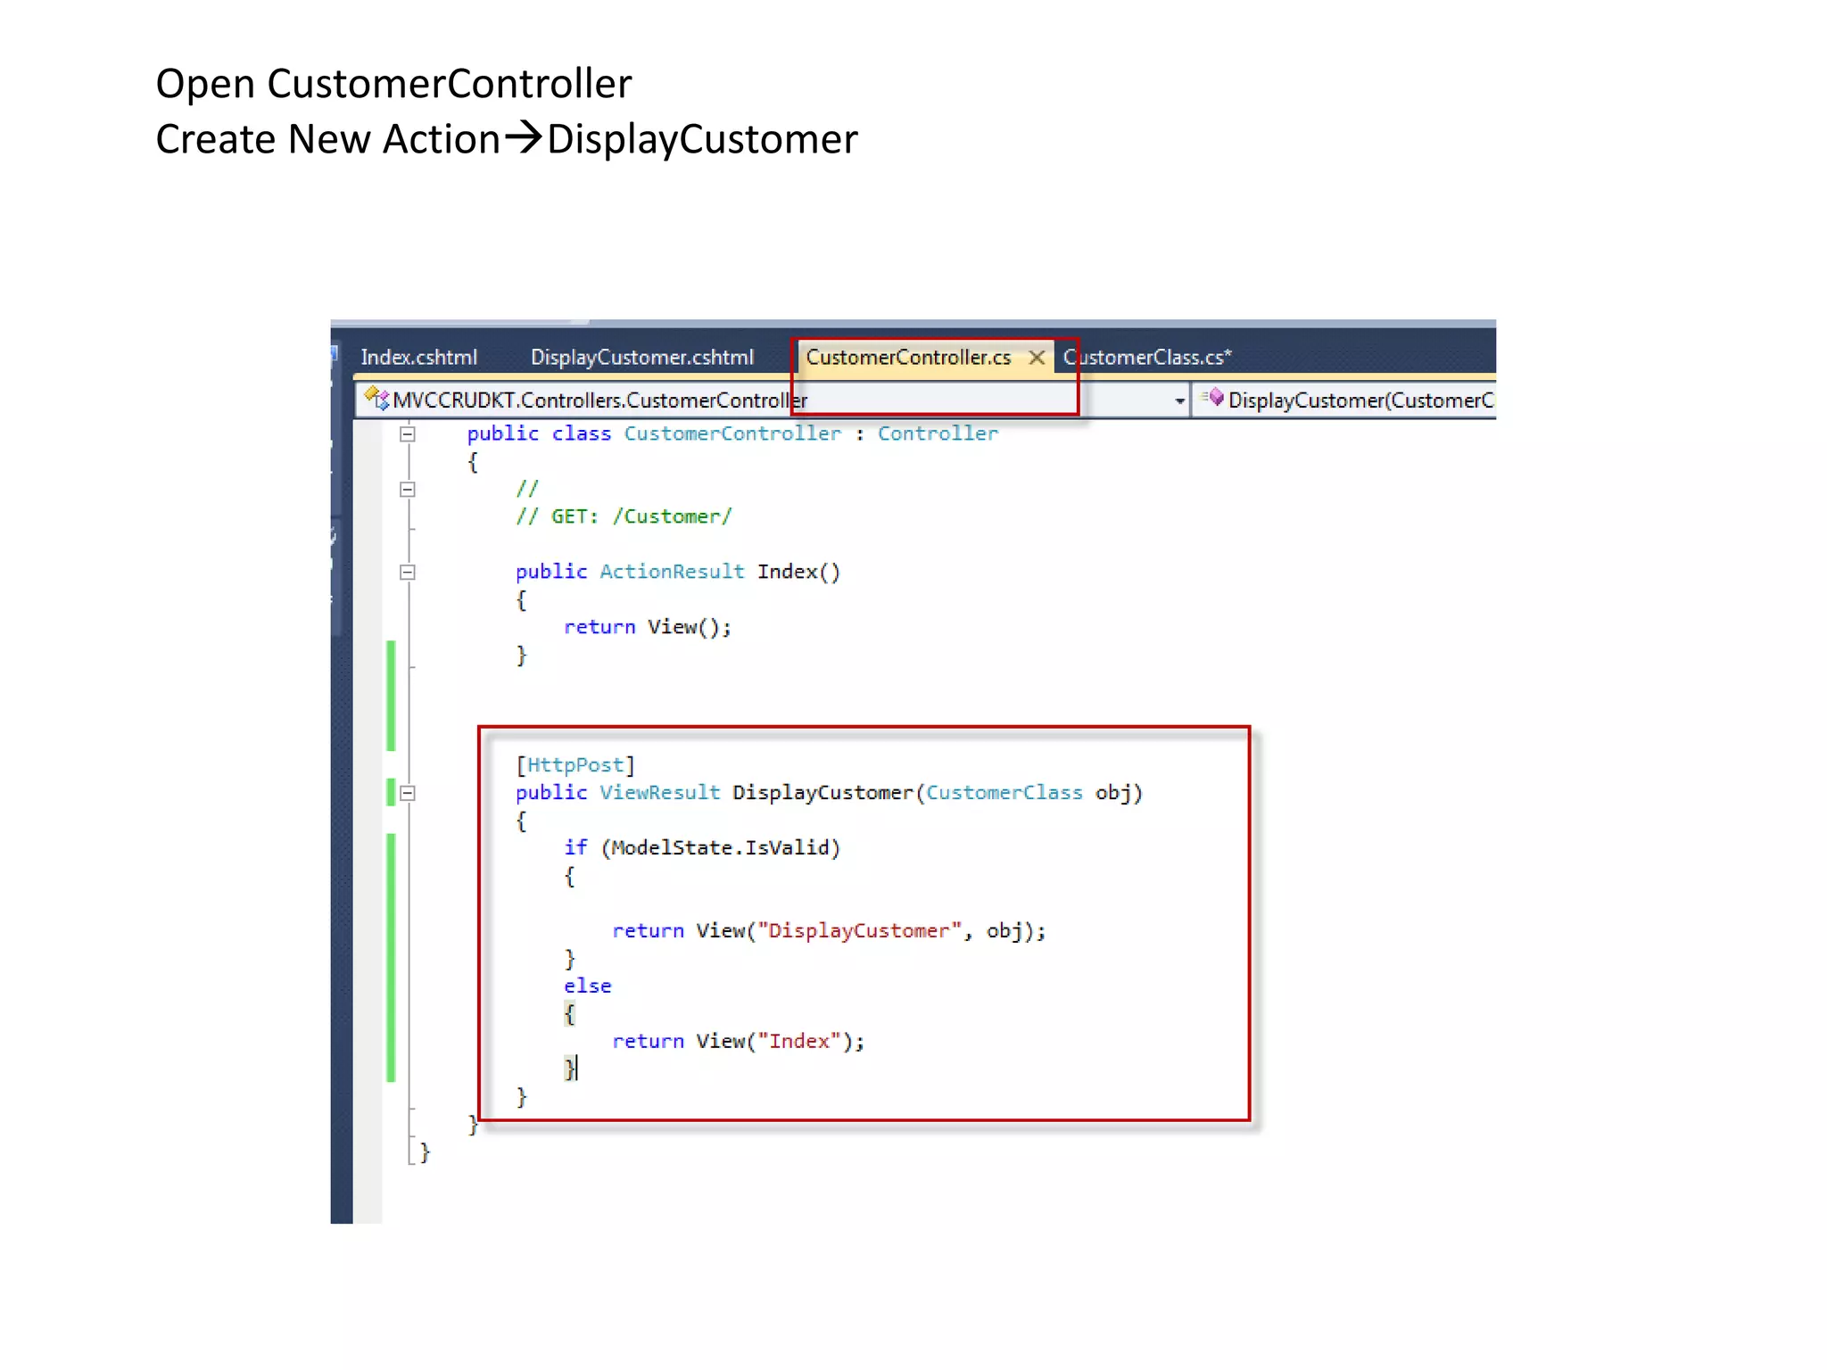Collapse the DisplayCustomer method outline
This screenshot has width=1827, height=1370.
click(408, 793)
